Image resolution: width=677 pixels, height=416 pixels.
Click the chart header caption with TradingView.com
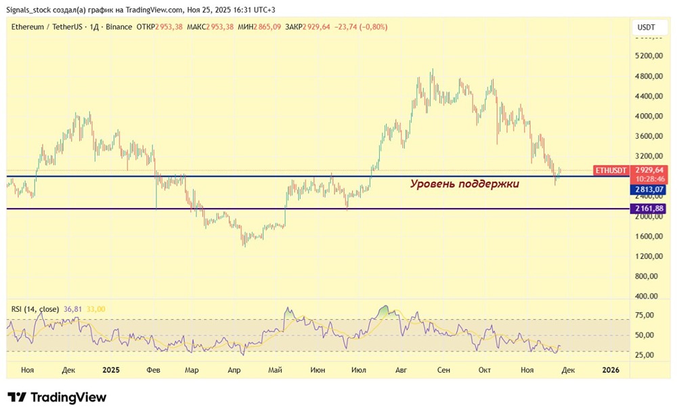[141, 9]
